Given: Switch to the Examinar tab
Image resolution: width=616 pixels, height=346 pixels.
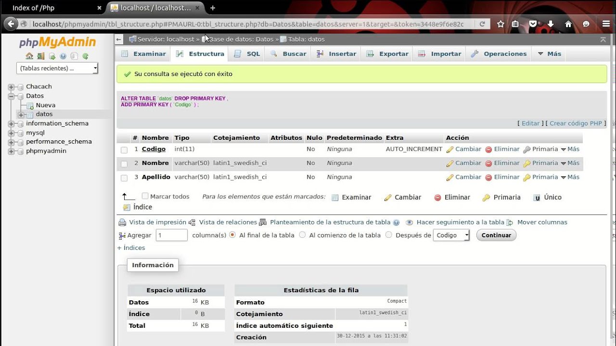Looking at the screenshot, I should click(143, 54).
